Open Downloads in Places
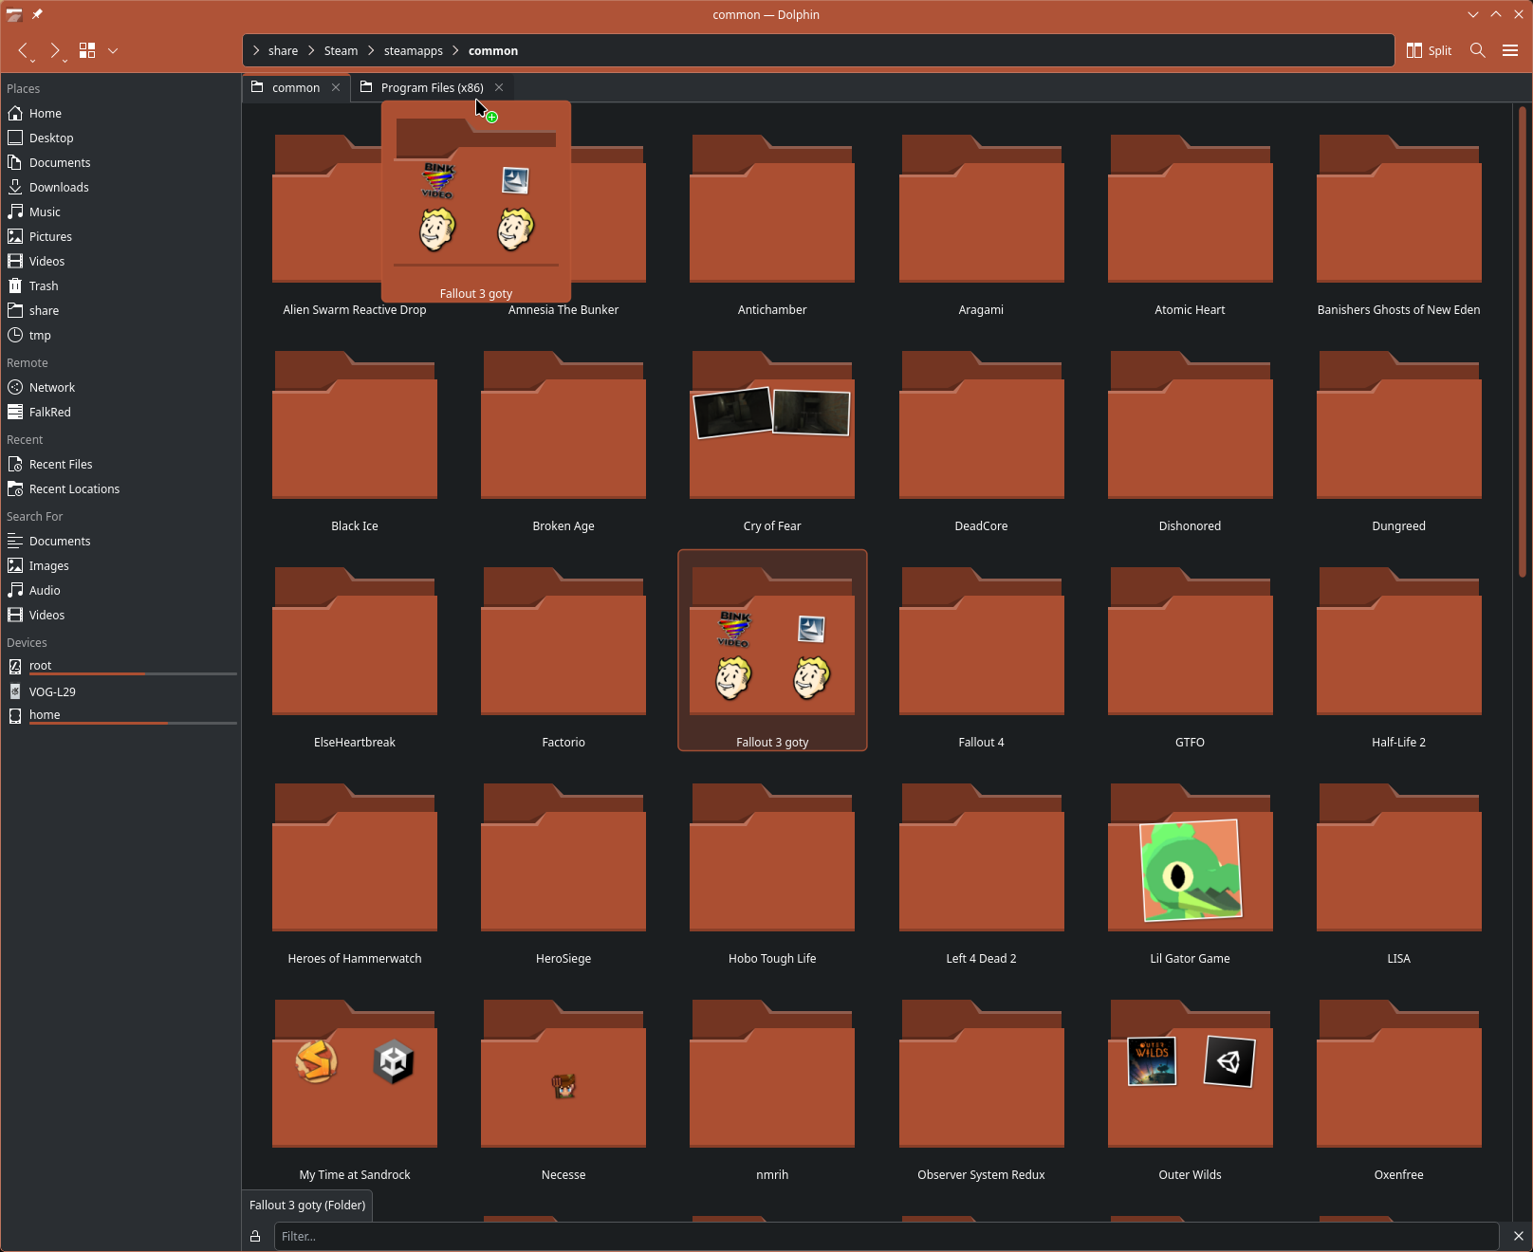1533x1252 pixels. pyautogui.click(x=120, y=187)
